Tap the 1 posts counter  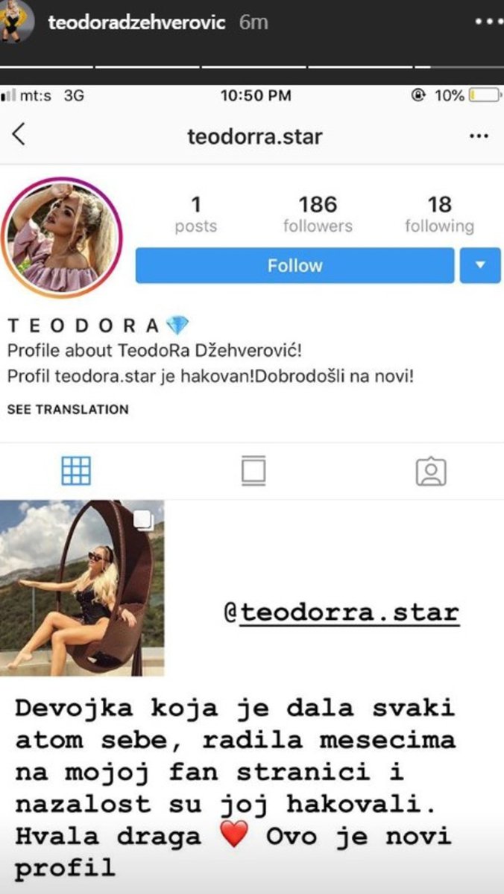pos(195,215)
